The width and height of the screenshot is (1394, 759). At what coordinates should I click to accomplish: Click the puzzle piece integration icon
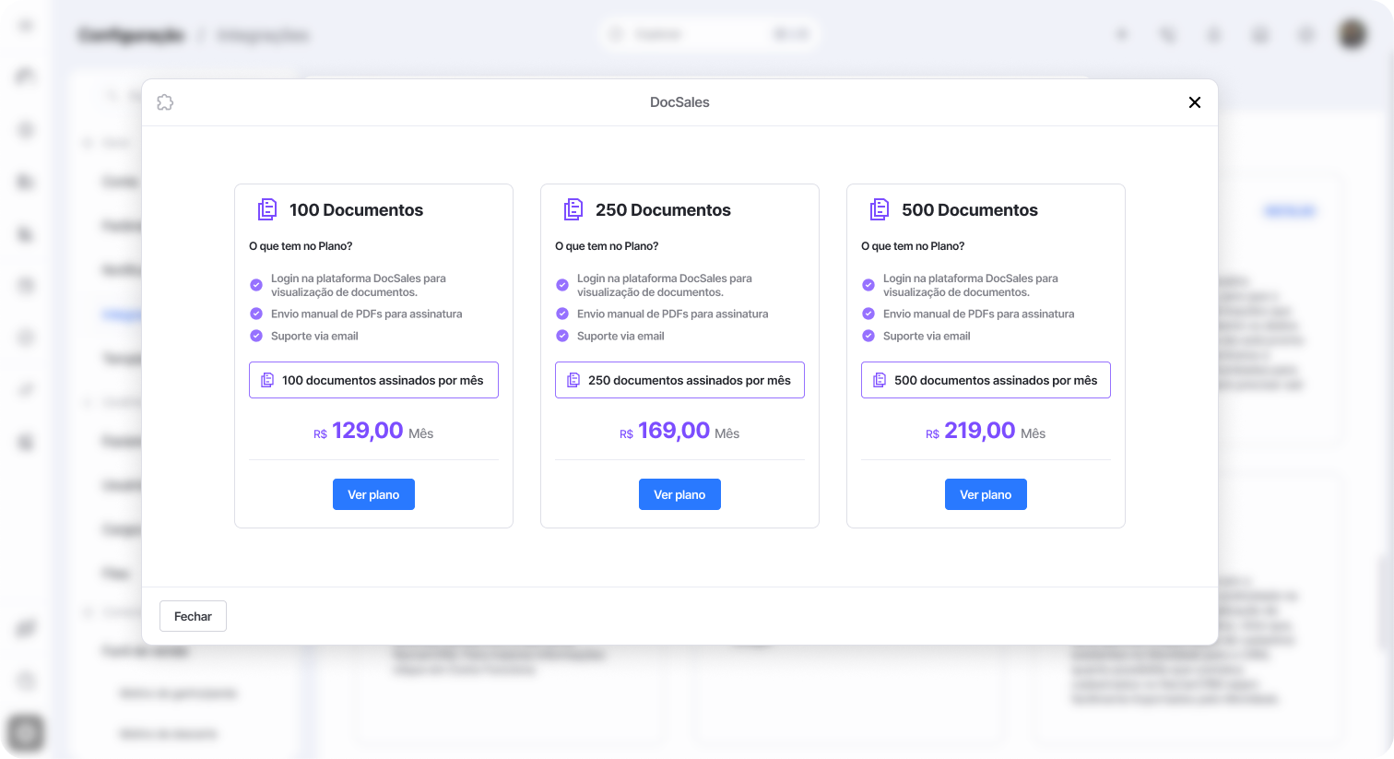tap(165, 102)
